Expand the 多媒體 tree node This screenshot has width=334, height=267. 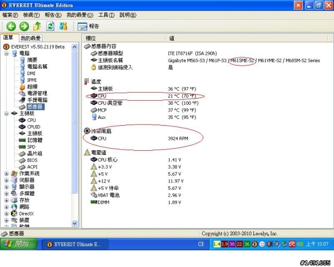6,194
